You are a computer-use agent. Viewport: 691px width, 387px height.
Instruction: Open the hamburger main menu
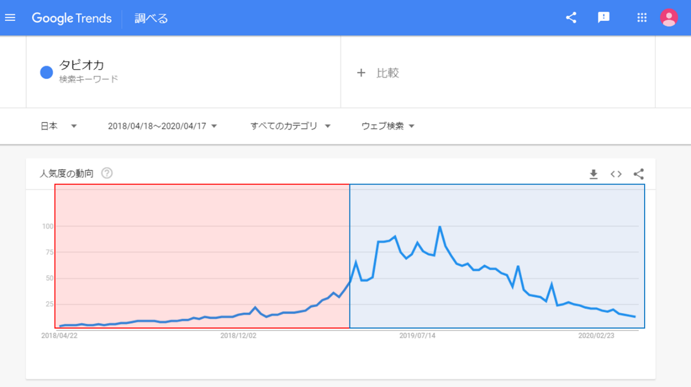[10, 18]
